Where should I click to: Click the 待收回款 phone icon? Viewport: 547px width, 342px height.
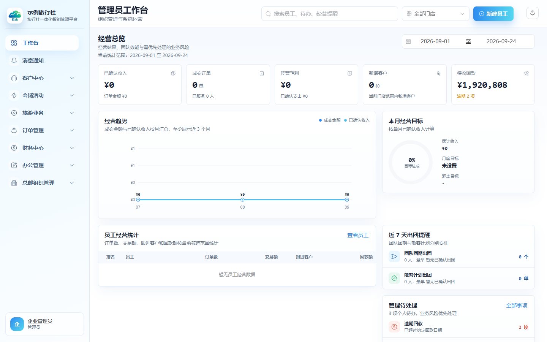click(x=526, y=73)
